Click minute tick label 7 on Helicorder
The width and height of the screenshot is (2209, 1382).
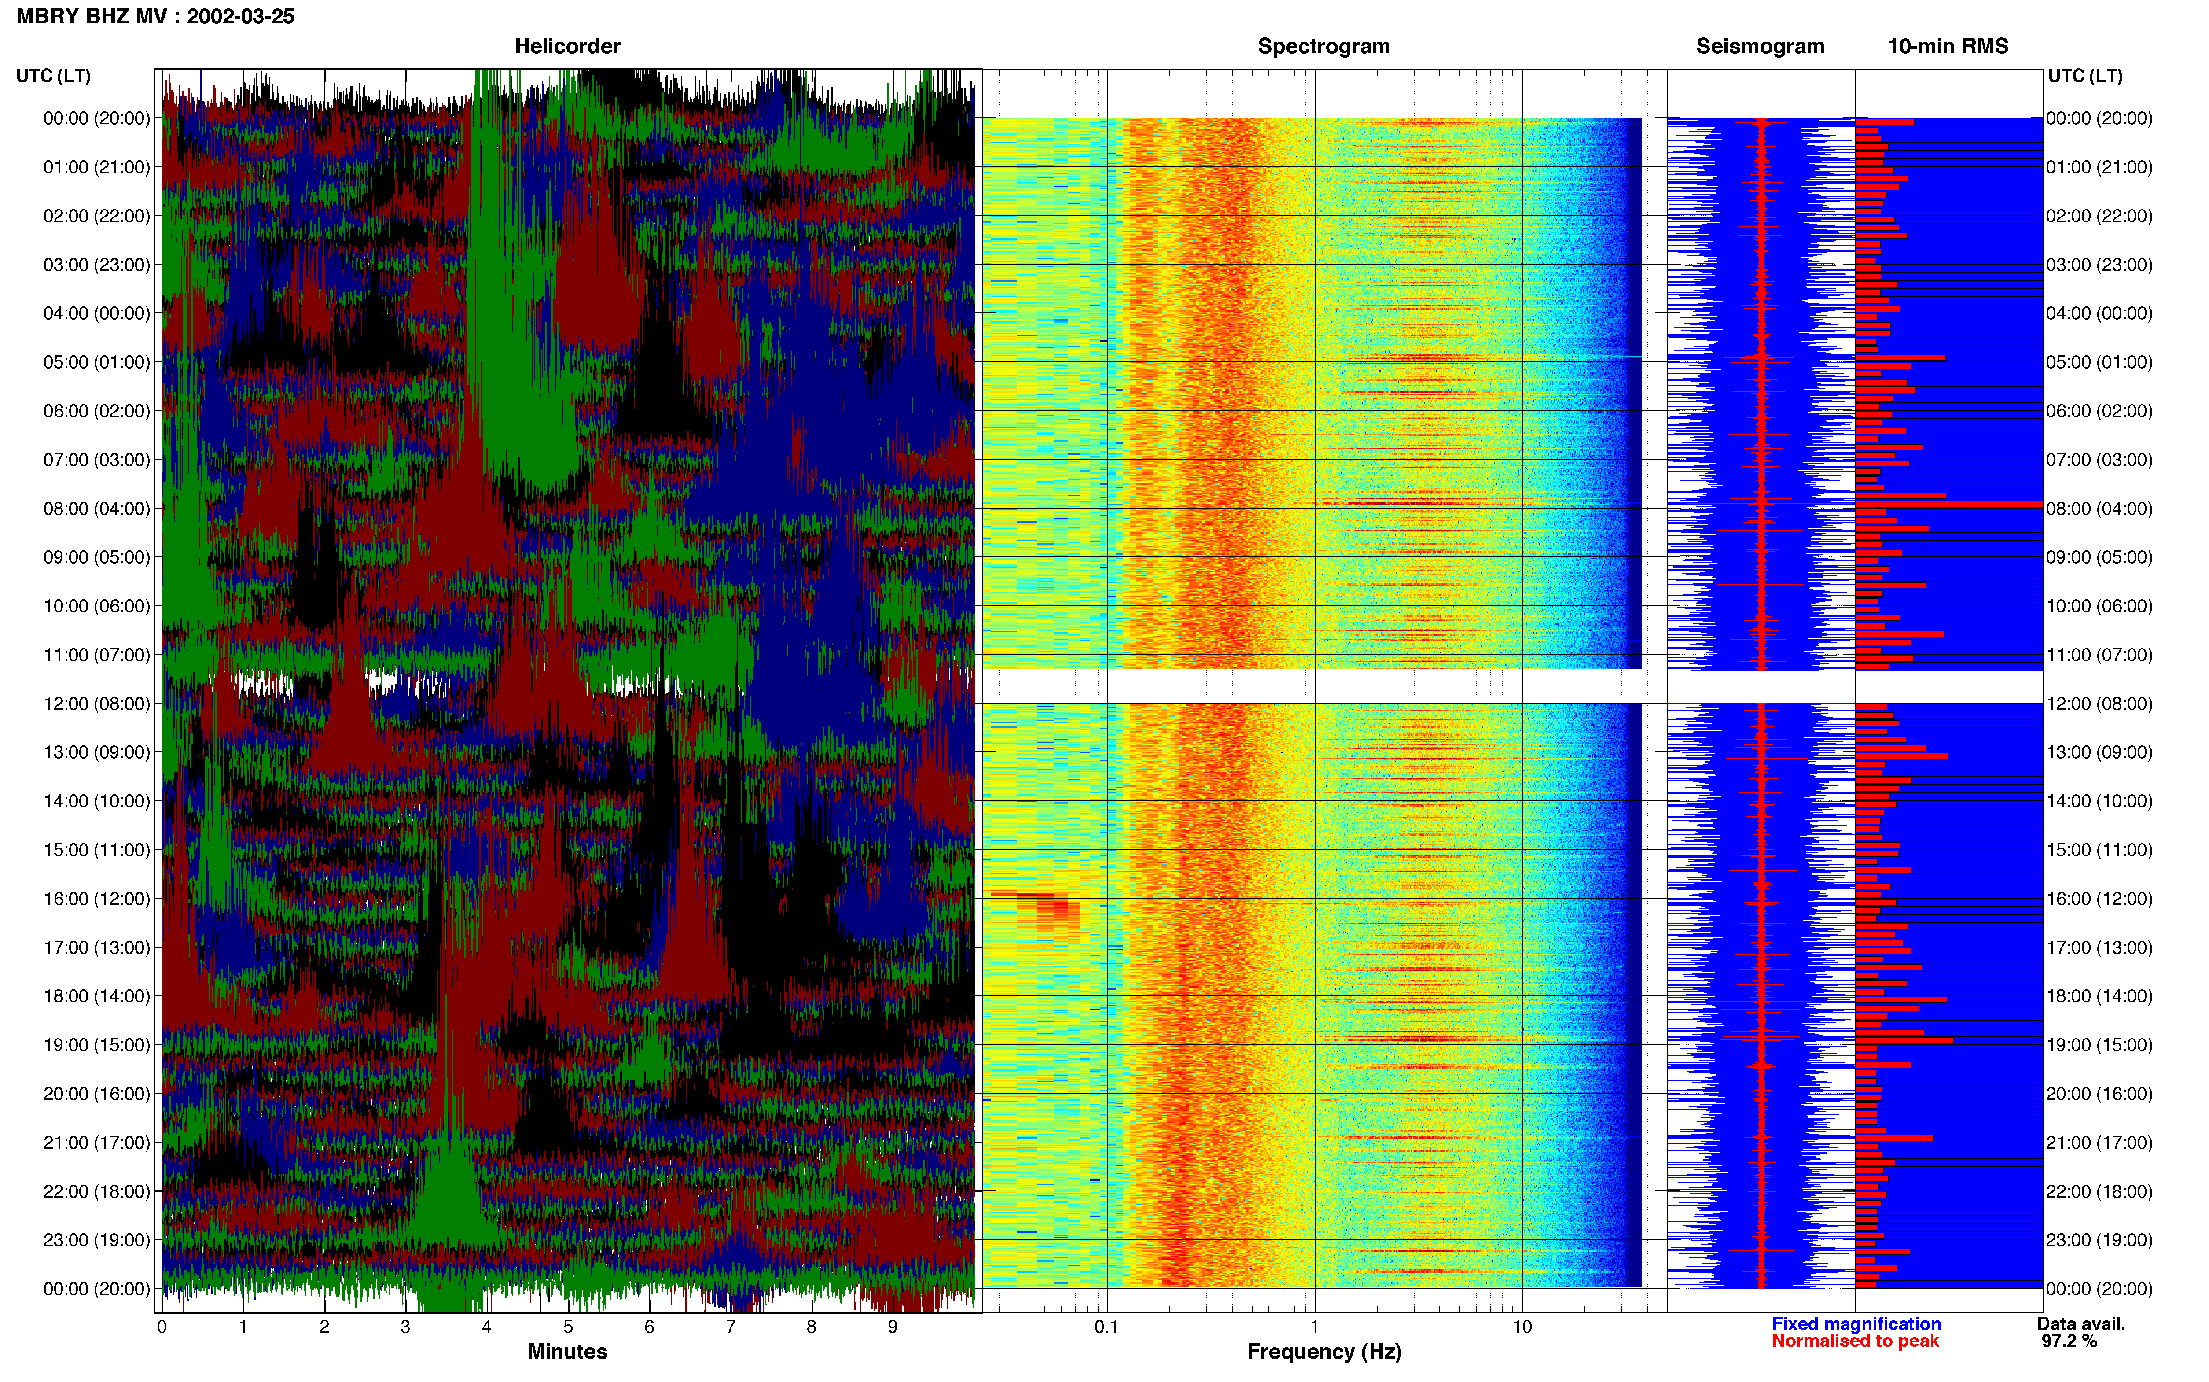tap(731, 1327)
